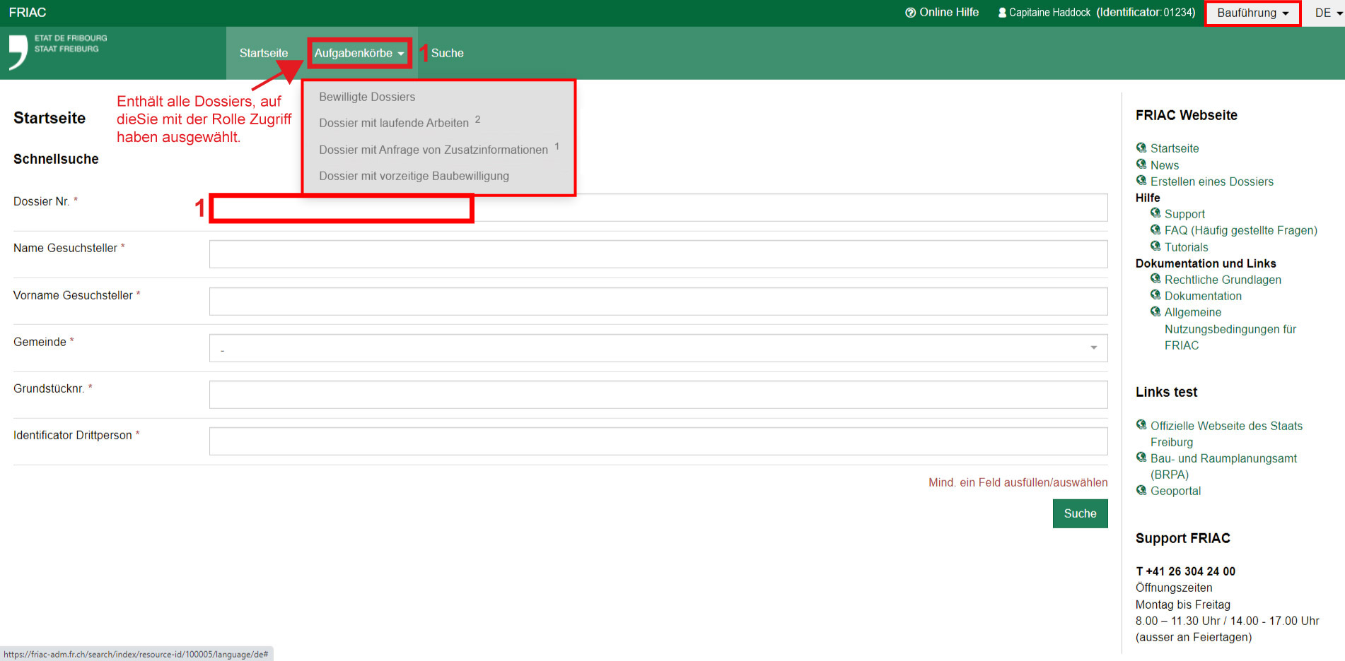1345x661 pixels.
Task: Open the Bauführung role dropdown
Action: click(1252, 13)
